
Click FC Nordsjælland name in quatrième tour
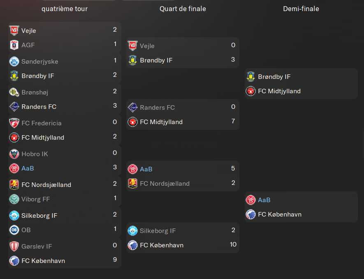tap(46, 185)
